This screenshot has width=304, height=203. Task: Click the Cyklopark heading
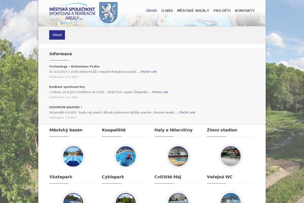pyautogui.click(x=113, y=177)
